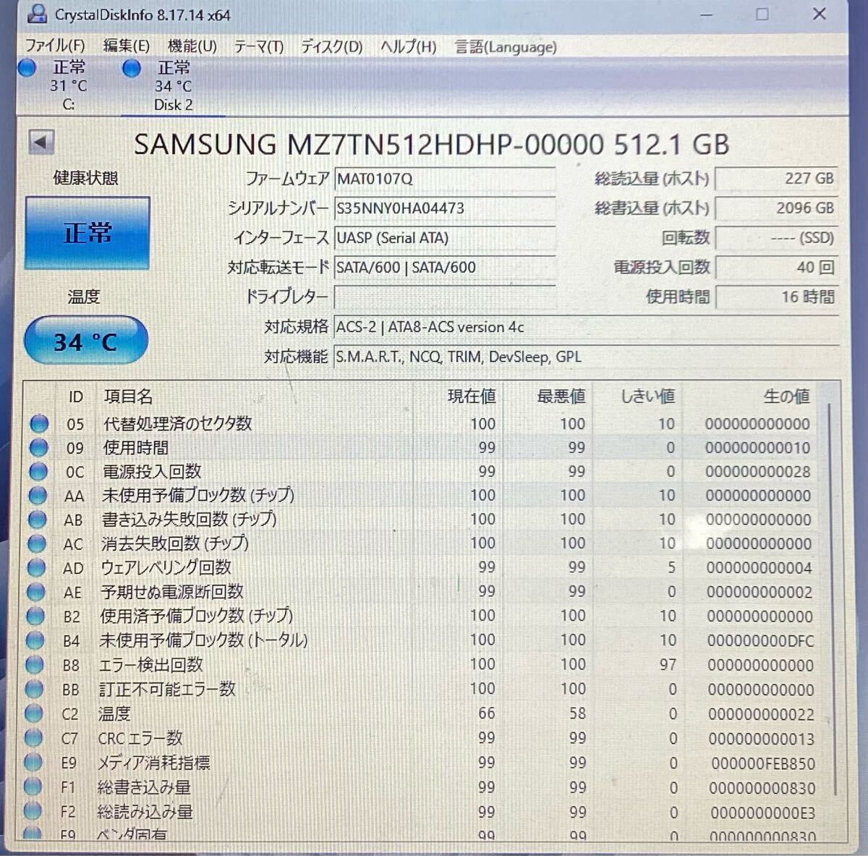Click the firmware field MAT0107Q

tap(444, 179)
